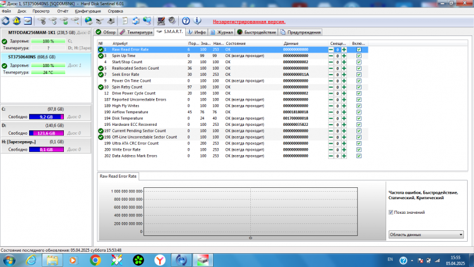Select the 'Current Pending Sector Count' row
The height and width of the screenshot is (267, 474).
point(233,131)
